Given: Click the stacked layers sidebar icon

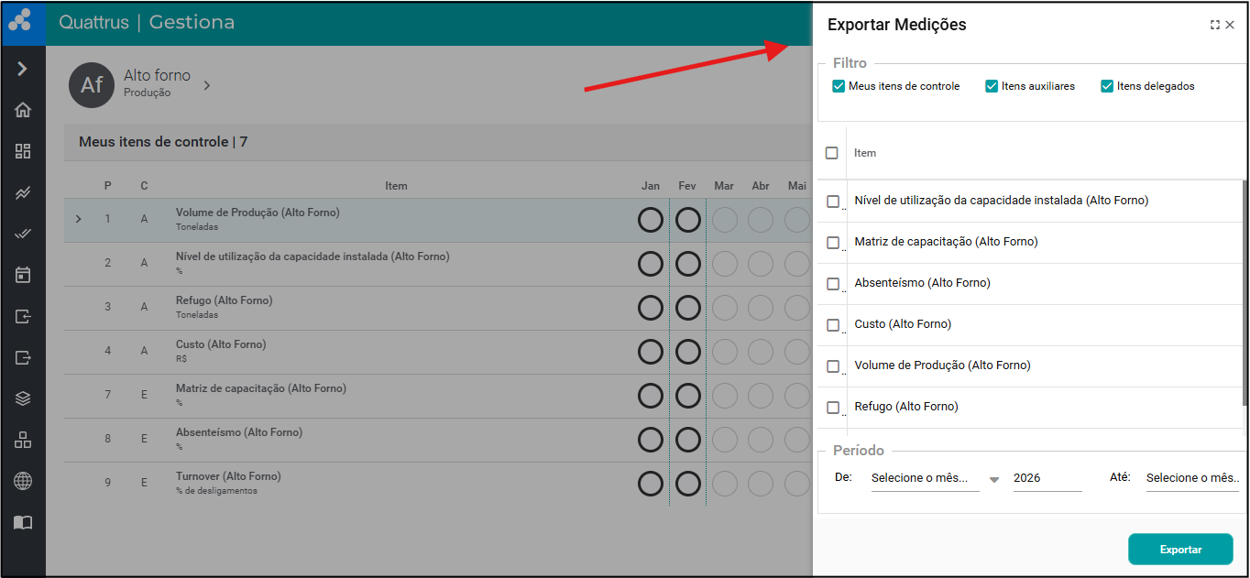Looking at the screenshot, I should pos(23,398).
